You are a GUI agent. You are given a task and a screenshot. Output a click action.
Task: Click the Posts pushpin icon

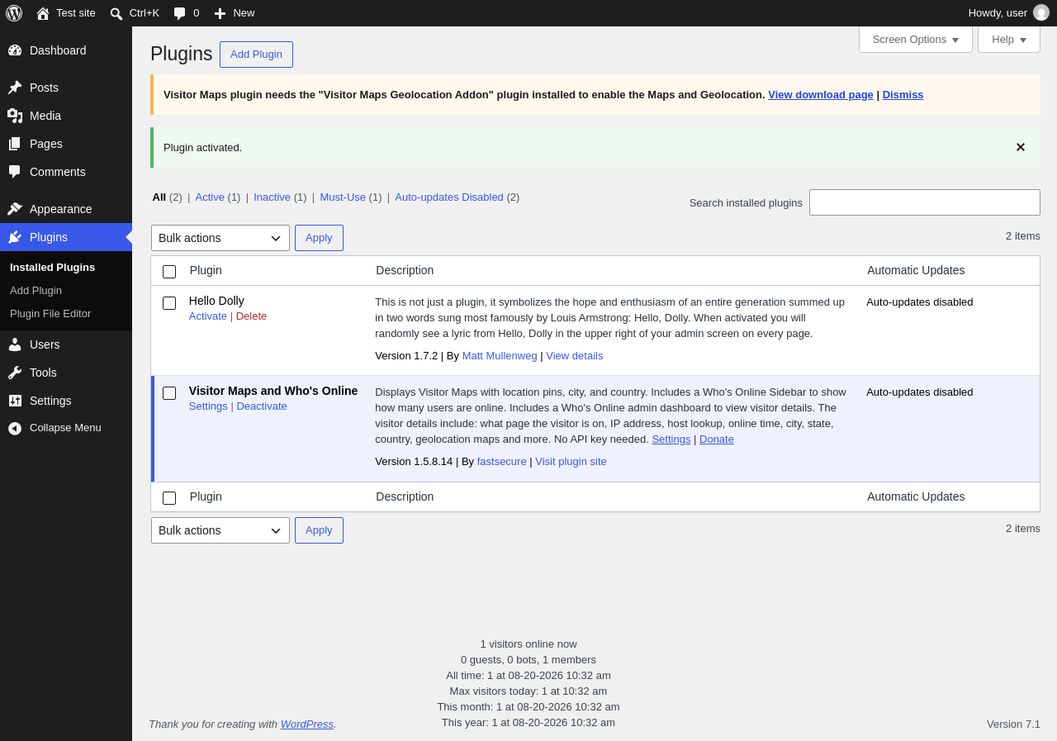[15, 88]
